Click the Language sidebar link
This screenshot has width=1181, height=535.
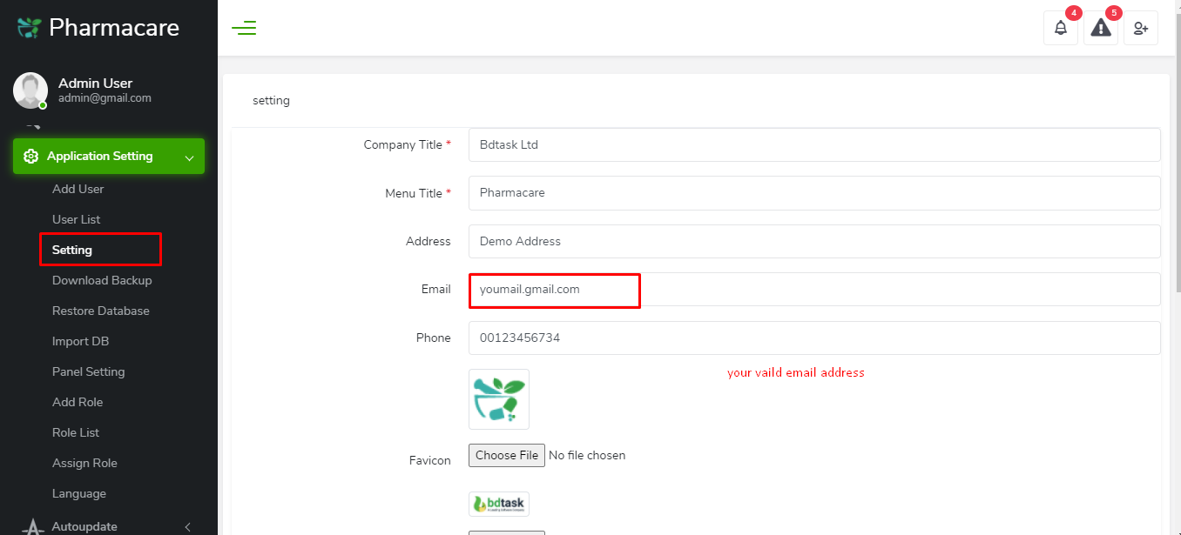pos(79,493)
